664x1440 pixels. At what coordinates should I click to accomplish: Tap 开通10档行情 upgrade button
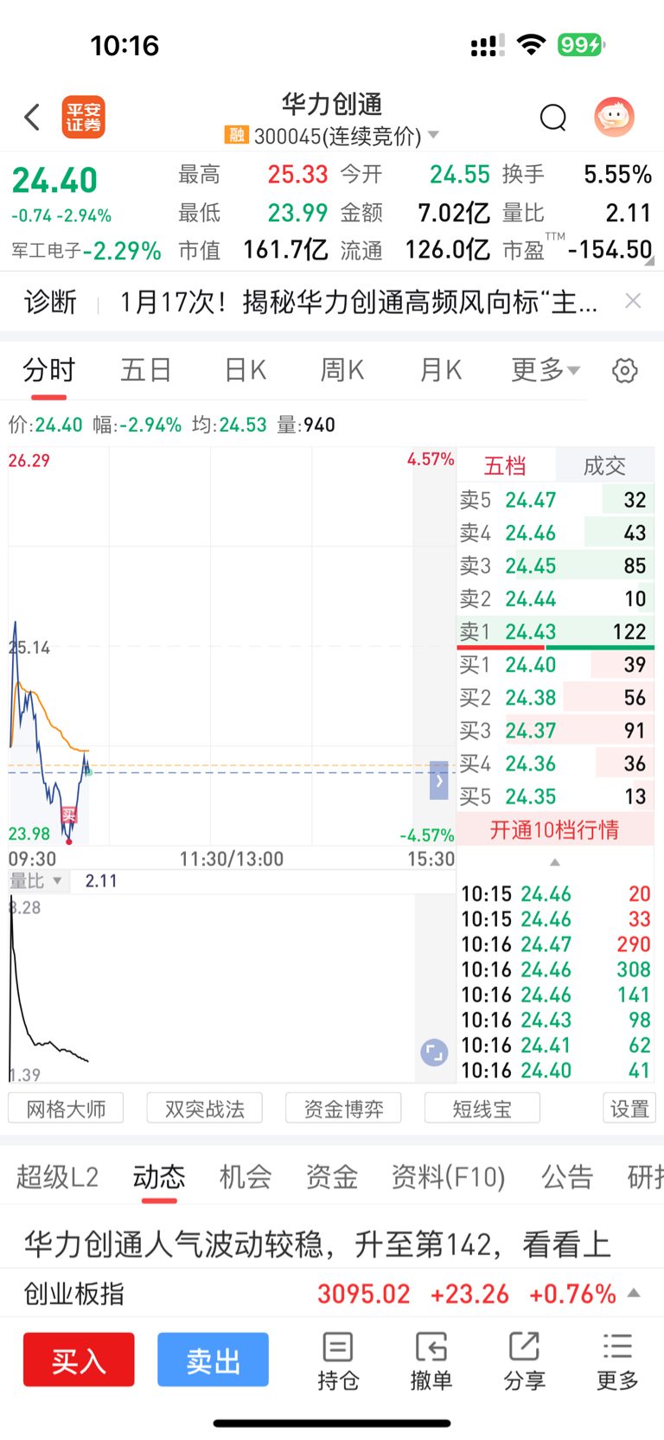[x=555, y=829]
